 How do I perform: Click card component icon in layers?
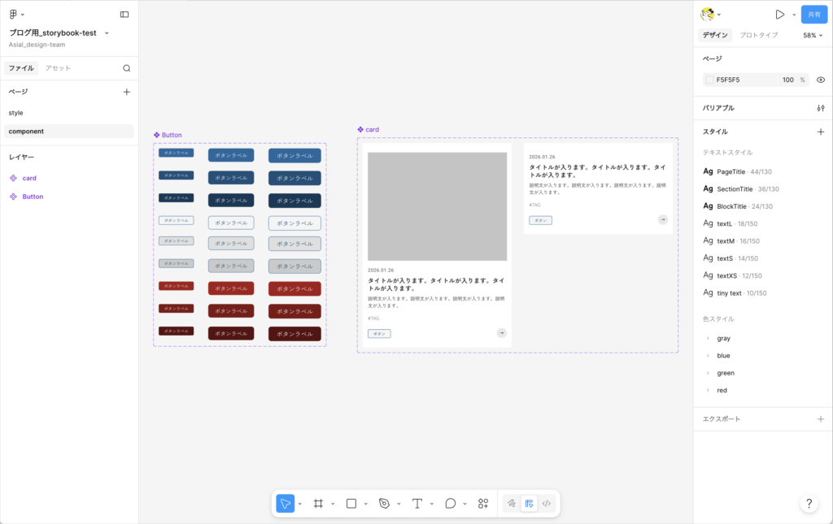click(13, 178)
